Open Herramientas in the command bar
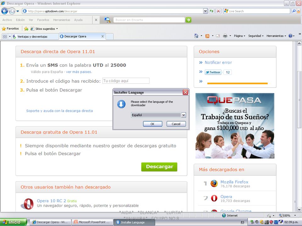Screen dimensions: 302x226 click(276, 36)
